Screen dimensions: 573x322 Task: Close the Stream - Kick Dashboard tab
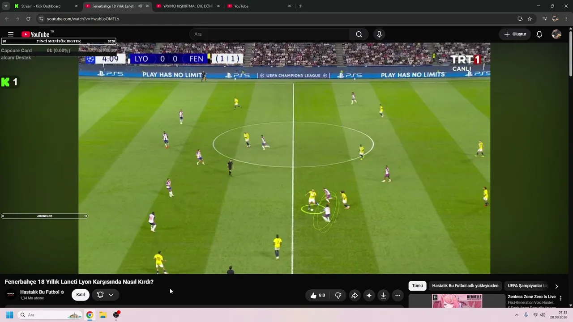tap(76, 6)
